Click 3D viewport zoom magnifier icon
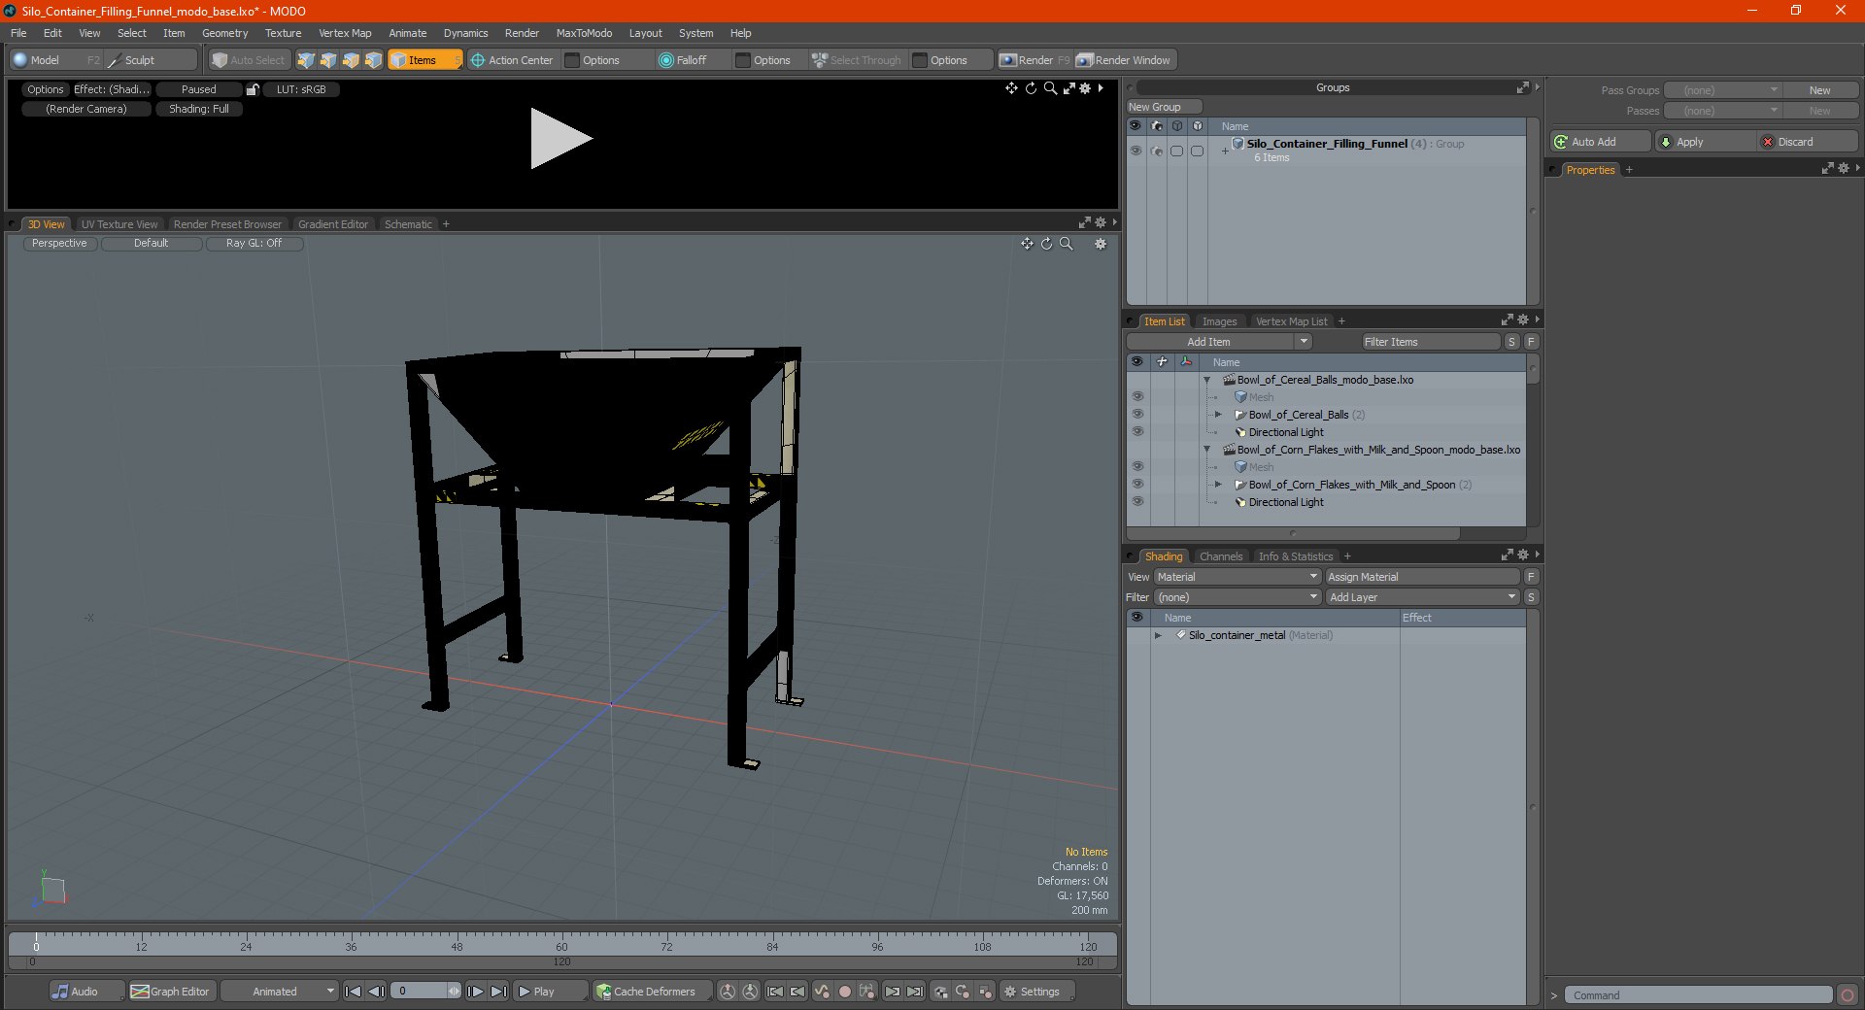The image size is (1865, 1010). pos(1066,244)
